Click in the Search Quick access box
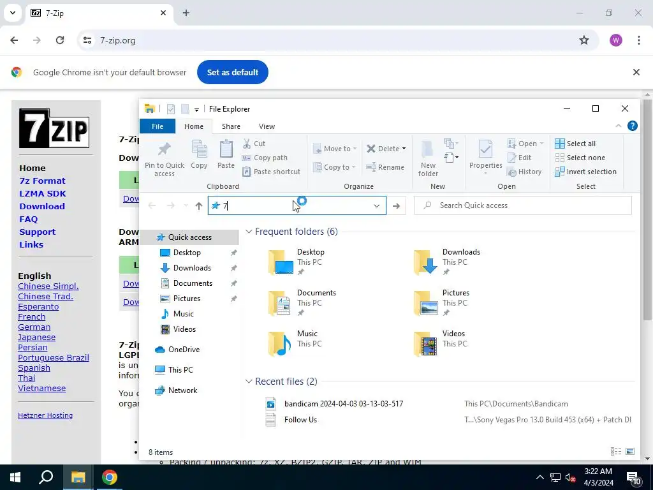Viewport: 653px width, 490px height. [523, 206]
